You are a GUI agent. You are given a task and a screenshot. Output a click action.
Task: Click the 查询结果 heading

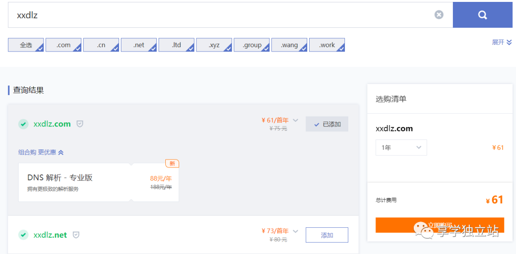pos(28,90)
